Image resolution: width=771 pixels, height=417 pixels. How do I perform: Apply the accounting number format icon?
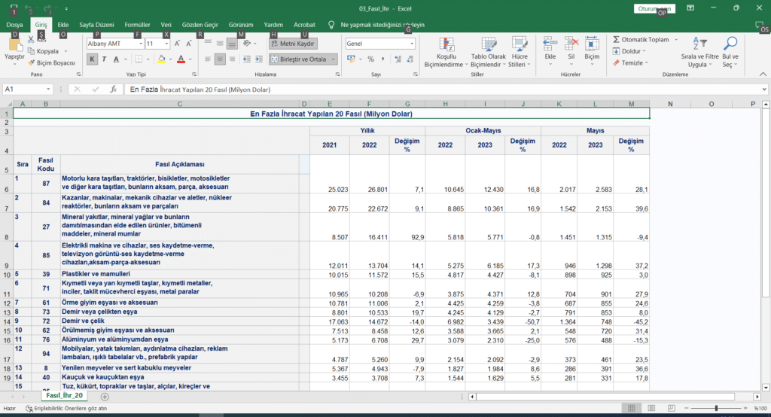pos(351,59)
